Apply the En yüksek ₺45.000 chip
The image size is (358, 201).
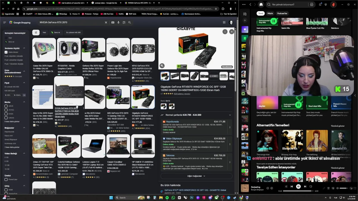pos(73,32)
